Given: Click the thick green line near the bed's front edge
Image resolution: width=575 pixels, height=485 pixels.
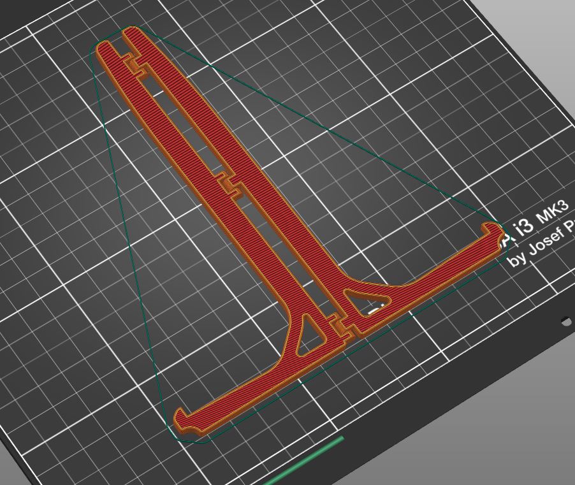Looking at the screenshot, I should (x=304, y=461).
